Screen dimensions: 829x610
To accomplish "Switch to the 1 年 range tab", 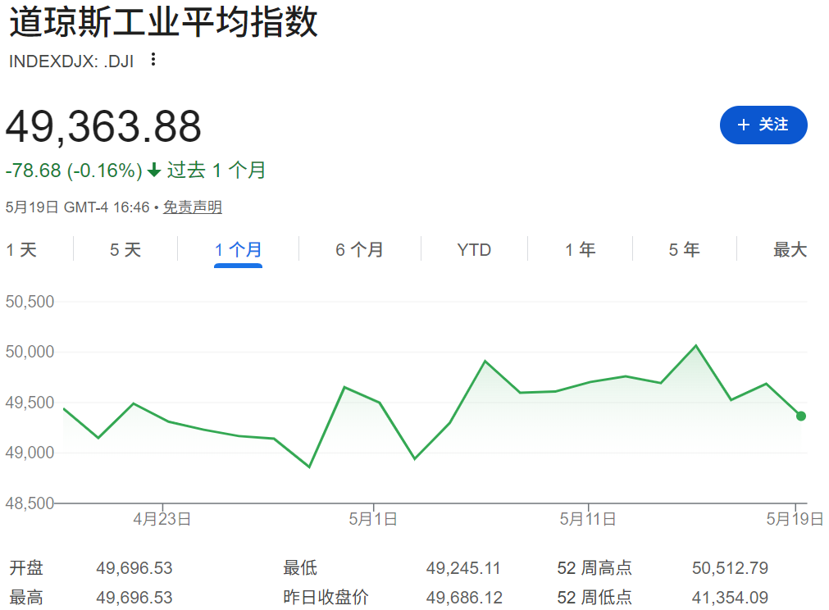I will (x=580, y=249).
